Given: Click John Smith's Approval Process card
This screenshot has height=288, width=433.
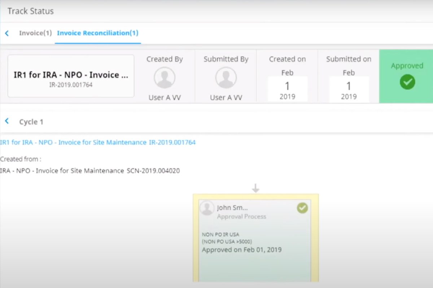Looking at the screenshot, I should 255,238.
